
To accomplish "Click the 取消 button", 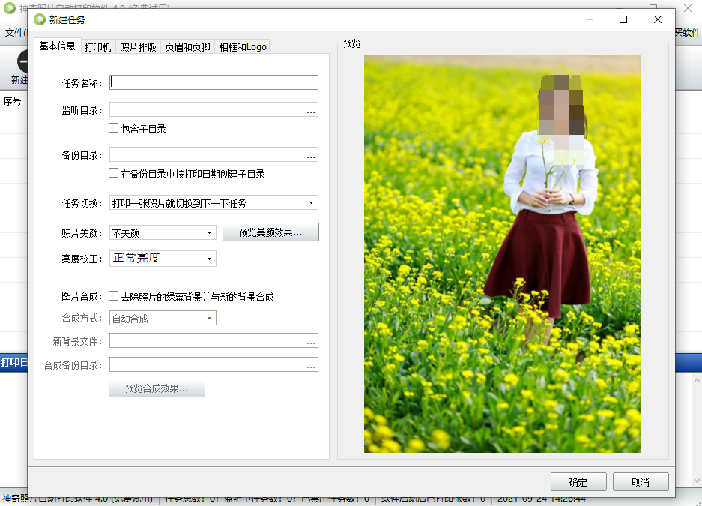I will coord(640,482).
